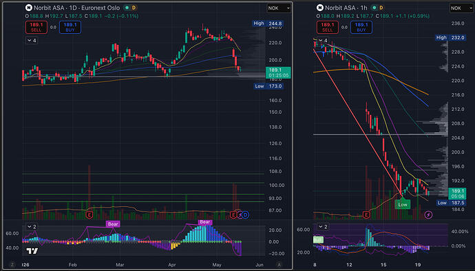Click the Feb label on the 1D time axis

(73, 265)
